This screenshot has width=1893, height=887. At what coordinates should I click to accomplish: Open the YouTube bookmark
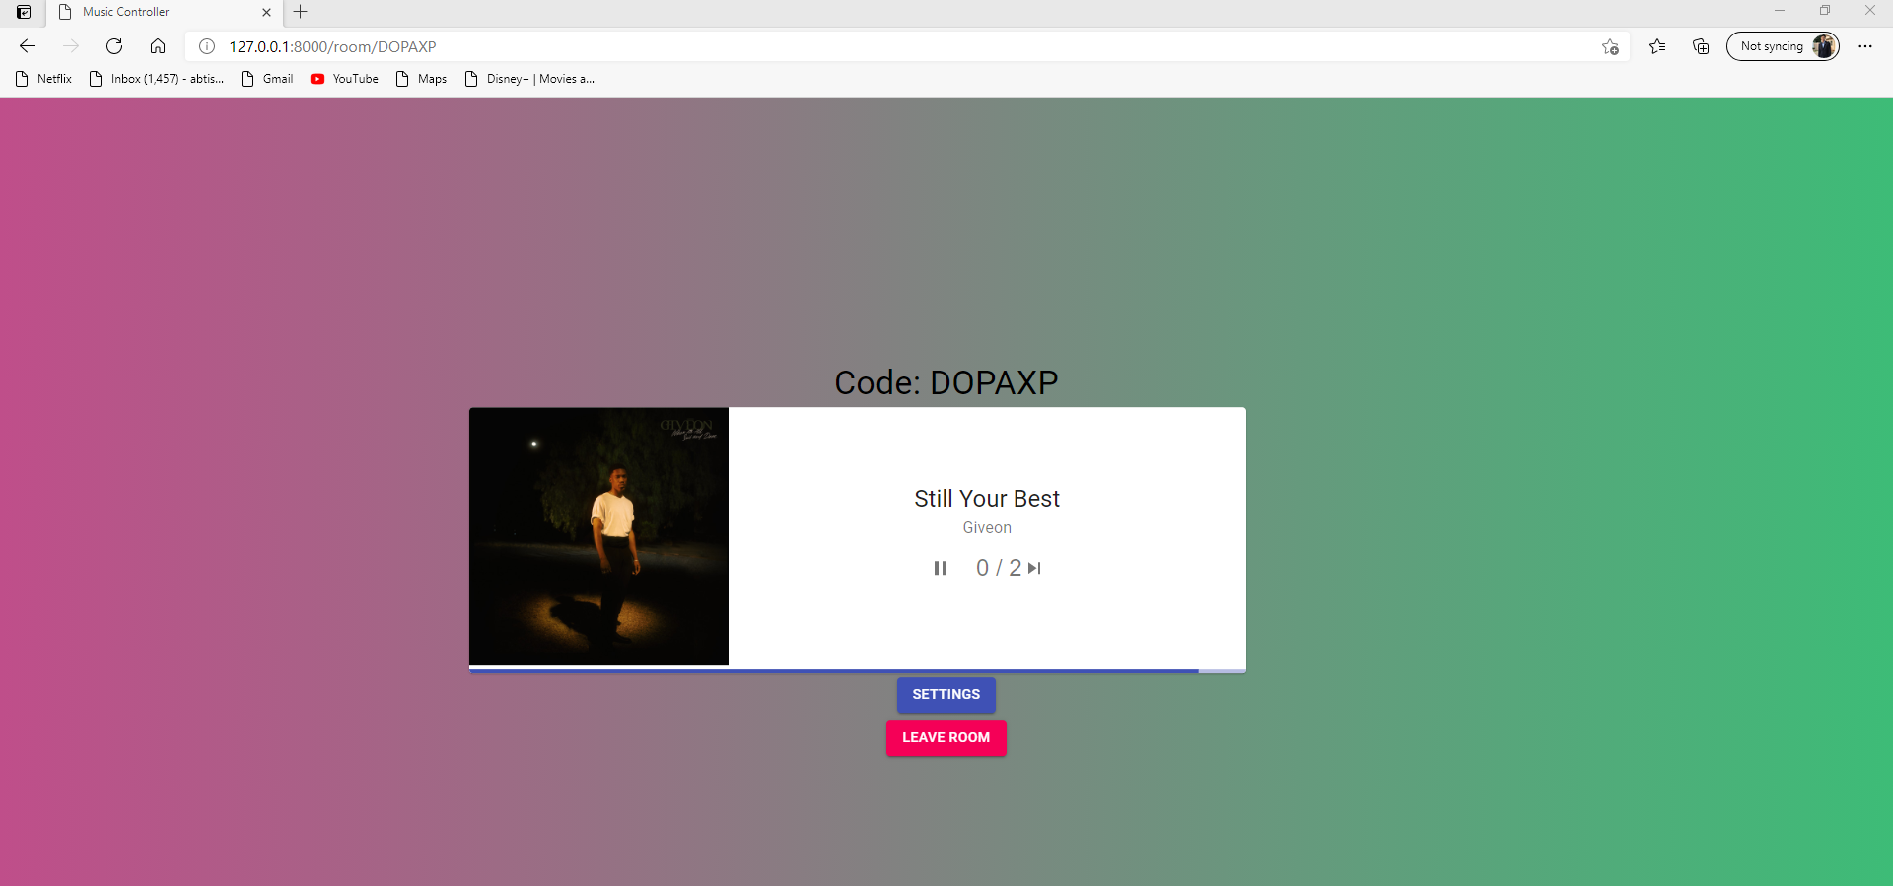(344, 79)
